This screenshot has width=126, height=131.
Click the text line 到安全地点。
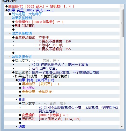click(x=62, y=111)
